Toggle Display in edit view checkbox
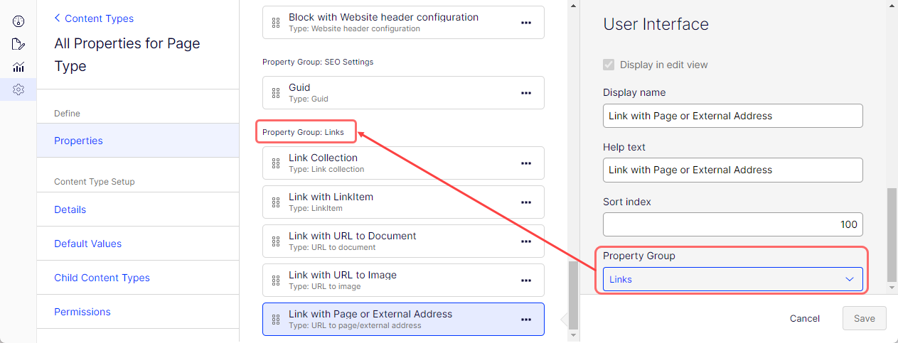Viewport: 898px width, 343px height. (609, 65)
